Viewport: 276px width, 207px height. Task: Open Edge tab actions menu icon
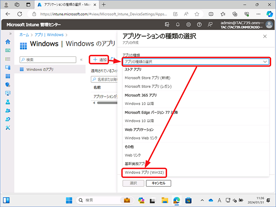pos(28,5)
